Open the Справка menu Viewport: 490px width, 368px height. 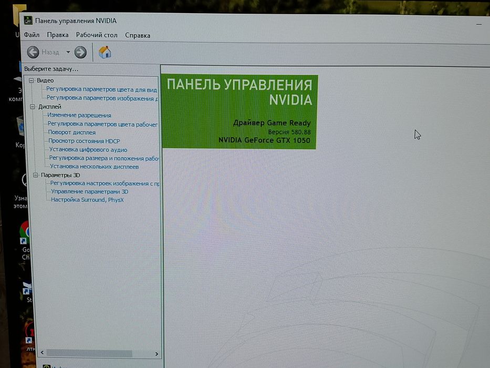tap(138, 35)
